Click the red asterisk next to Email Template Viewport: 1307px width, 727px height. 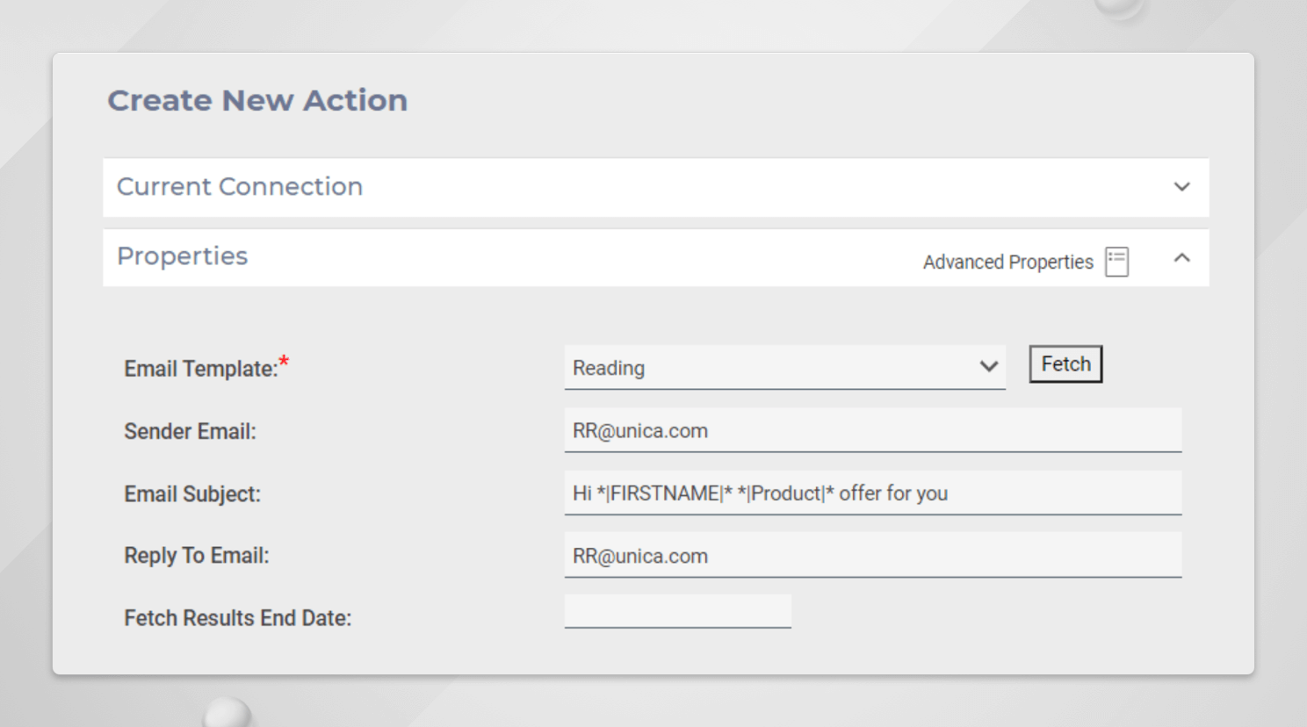284,360
